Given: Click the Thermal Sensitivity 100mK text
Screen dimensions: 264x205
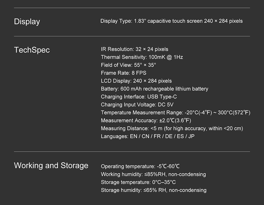Looking at the screenshot, I should 142,57.
